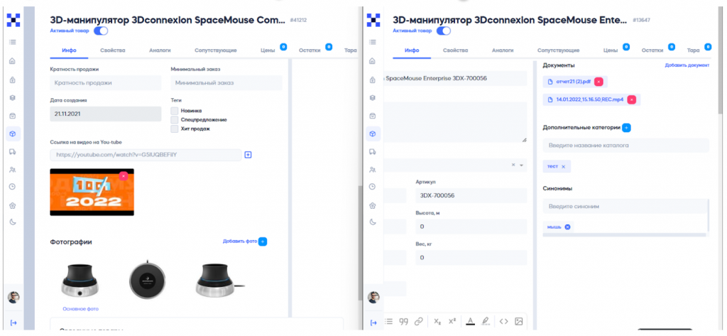Check the Новинка tag checkbox

pos(175,110)
